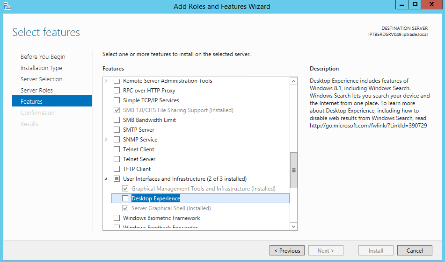Select the Before You Begin step
Screen dimensions: 445x262
click(43, 57)
